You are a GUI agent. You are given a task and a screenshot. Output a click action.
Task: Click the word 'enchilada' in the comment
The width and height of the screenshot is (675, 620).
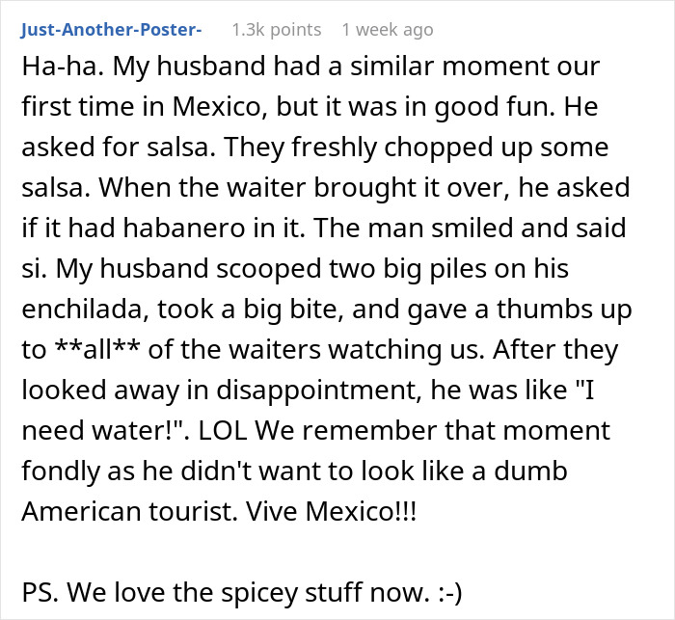(x=85, y=309)
